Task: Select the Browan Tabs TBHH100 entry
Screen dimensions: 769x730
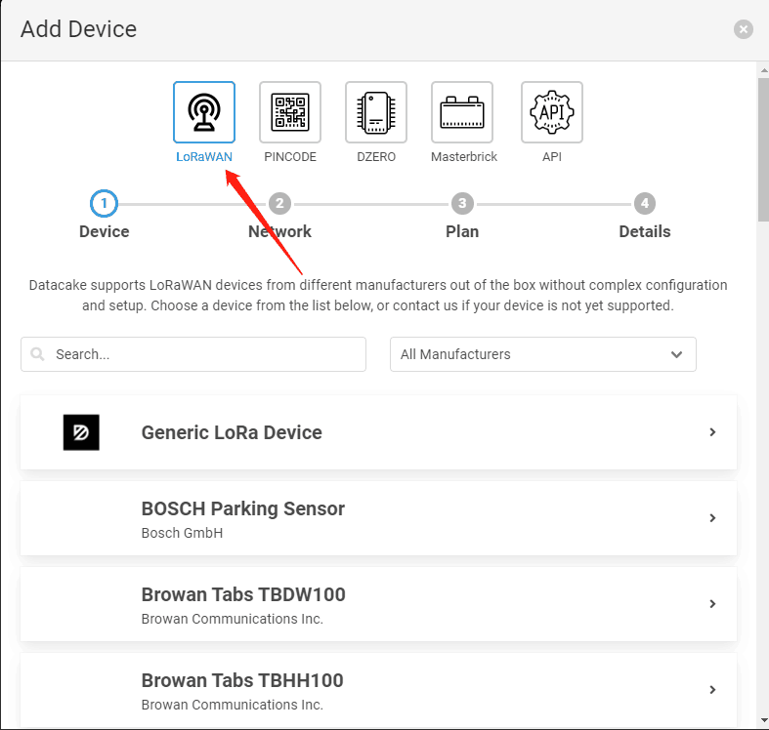Action: click(x=378, y=689)
